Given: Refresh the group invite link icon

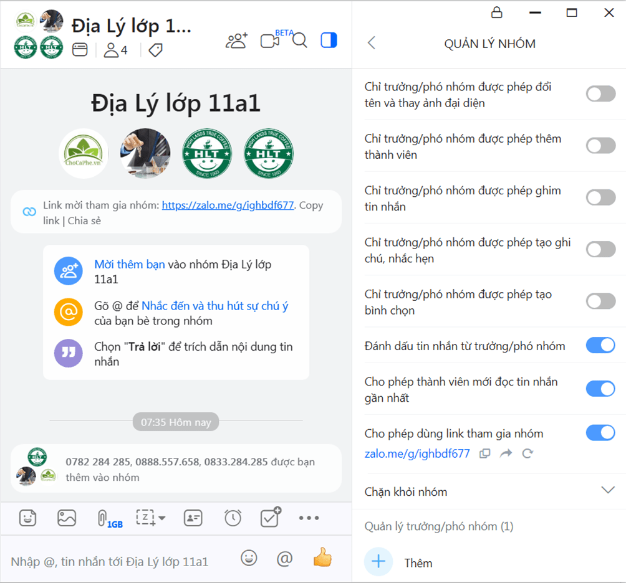Looking at the screenshot, I should pyautogui.click(x=528, y=453).
